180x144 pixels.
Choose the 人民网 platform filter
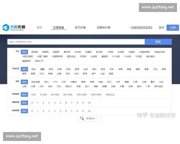pos(110,52)
